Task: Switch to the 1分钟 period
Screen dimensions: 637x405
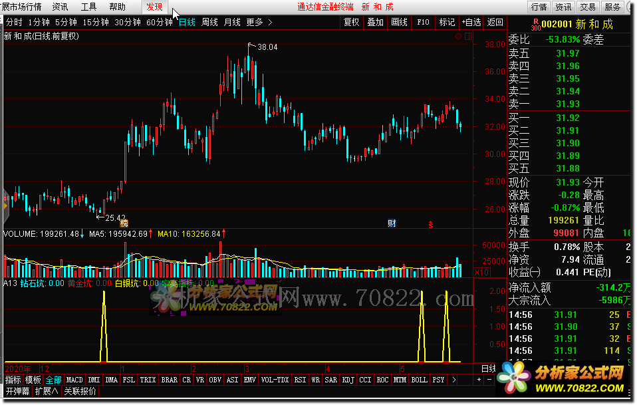Action: pyautogui.click(x=39, y=23)
